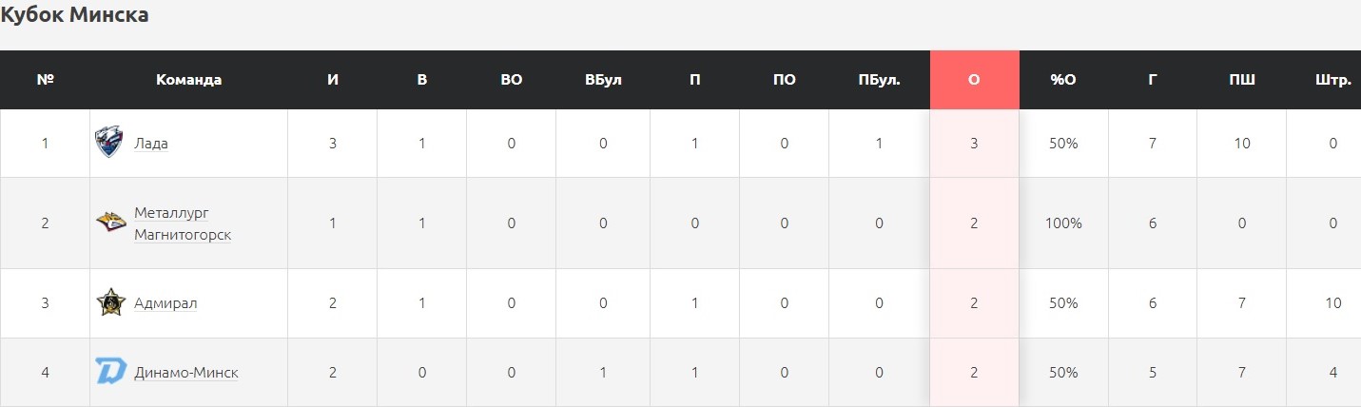This screenshot has width=1361, height=407.
Task: Sort by the ПБул. column header
Action: tap(879, 80)
